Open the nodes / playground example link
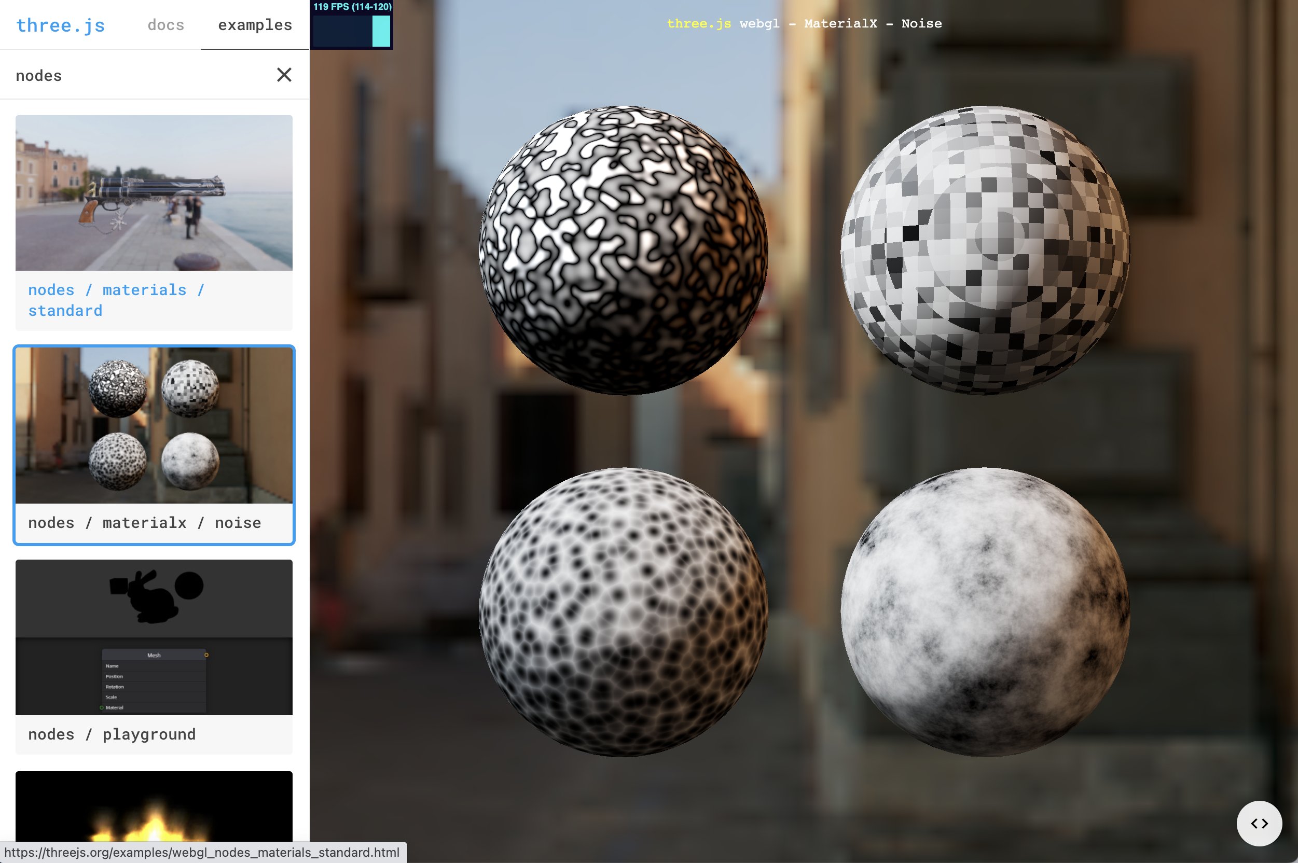The width and height of the screenshot is (1298, 863). coord(112,734)
